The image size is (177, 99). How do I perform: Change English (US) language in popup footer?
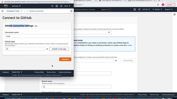pyautogui.click(x=17, y=72)
